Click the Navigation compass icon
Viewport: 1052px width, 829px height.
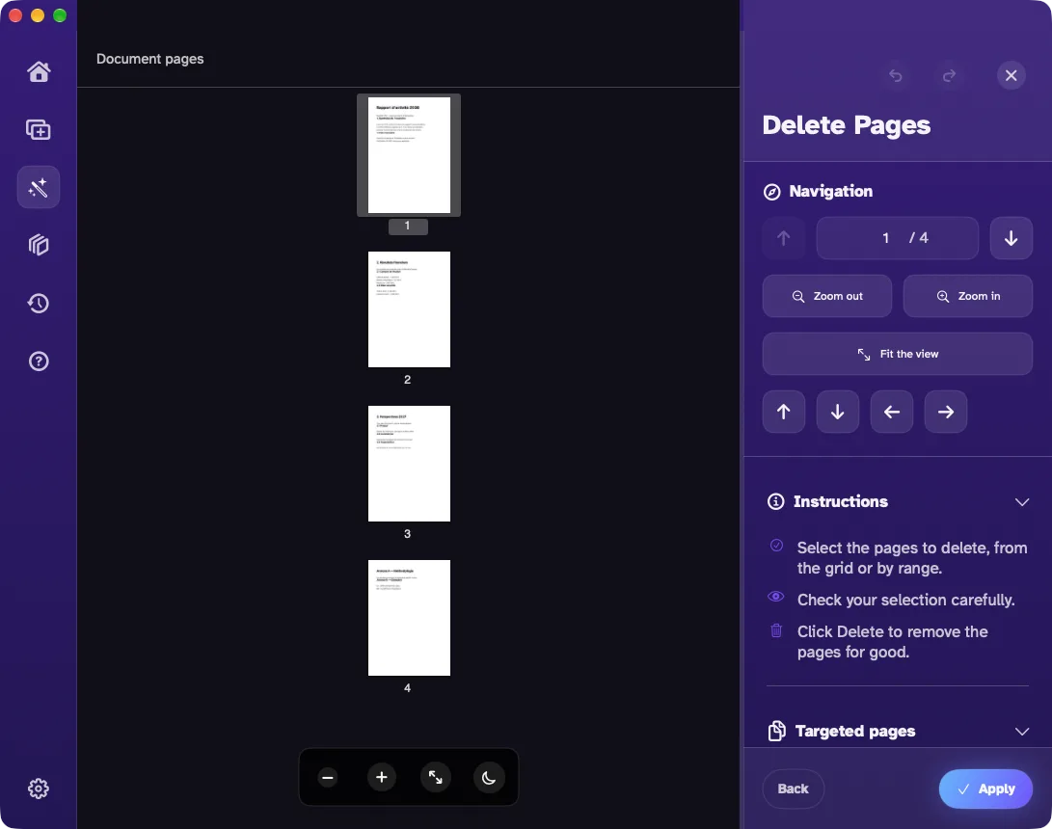(x=772, y=192)
